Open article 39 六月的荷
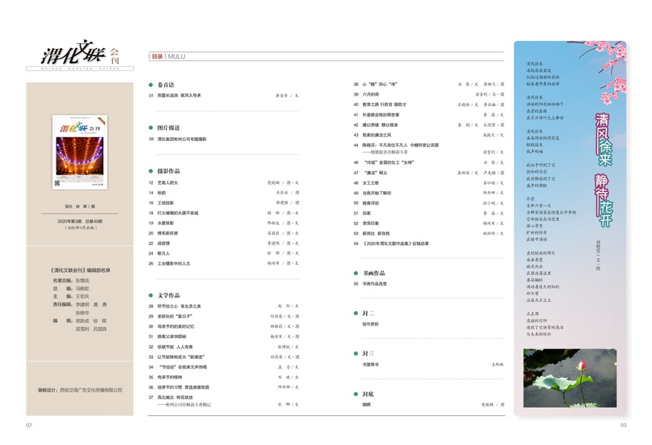The image size is (652, 445). pyautogui.click(x=373, y=95)
